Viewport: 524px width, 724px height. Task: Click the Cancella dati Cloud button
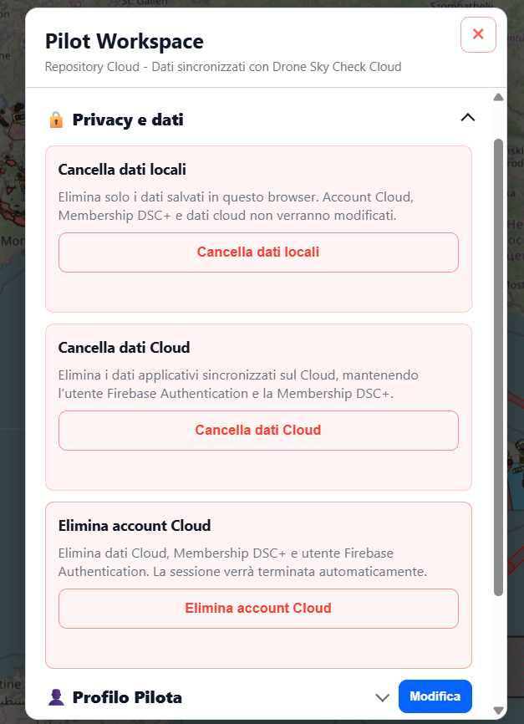[258, 431]
